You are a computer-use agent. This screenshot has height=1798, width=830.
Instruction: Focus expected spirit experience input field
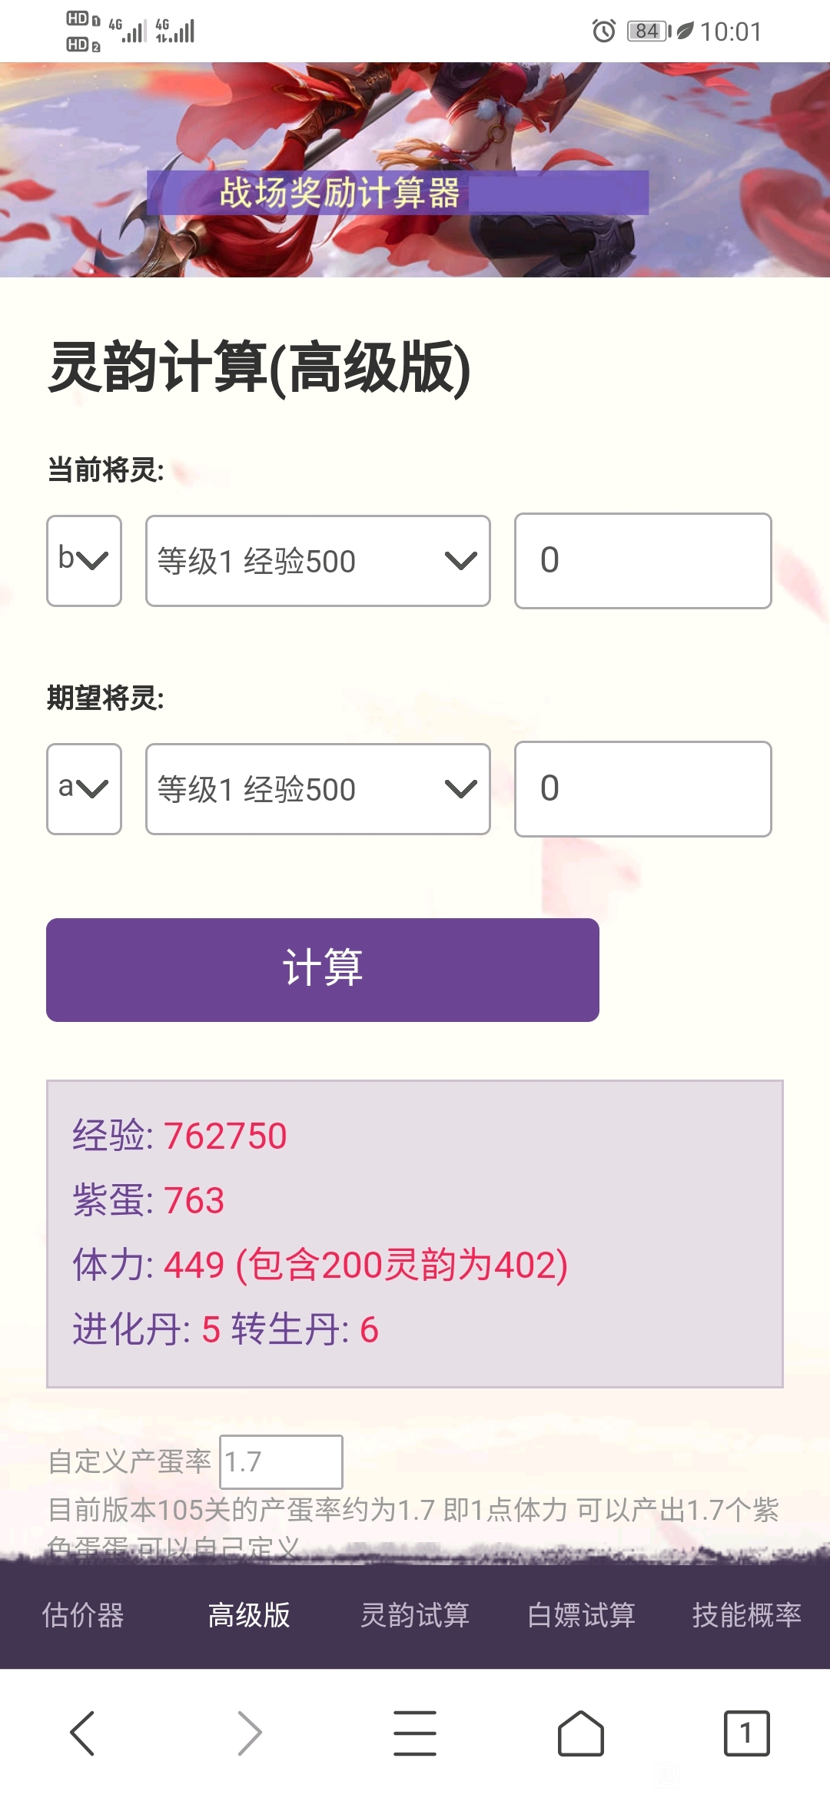[643, 789]
